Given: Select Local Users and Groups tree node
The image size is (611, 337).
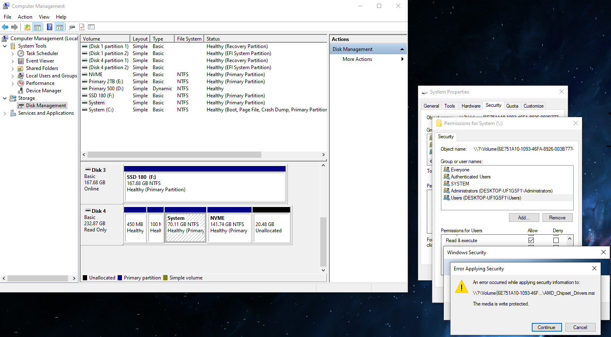Looking at the screenshot, I should coord(51,76).
